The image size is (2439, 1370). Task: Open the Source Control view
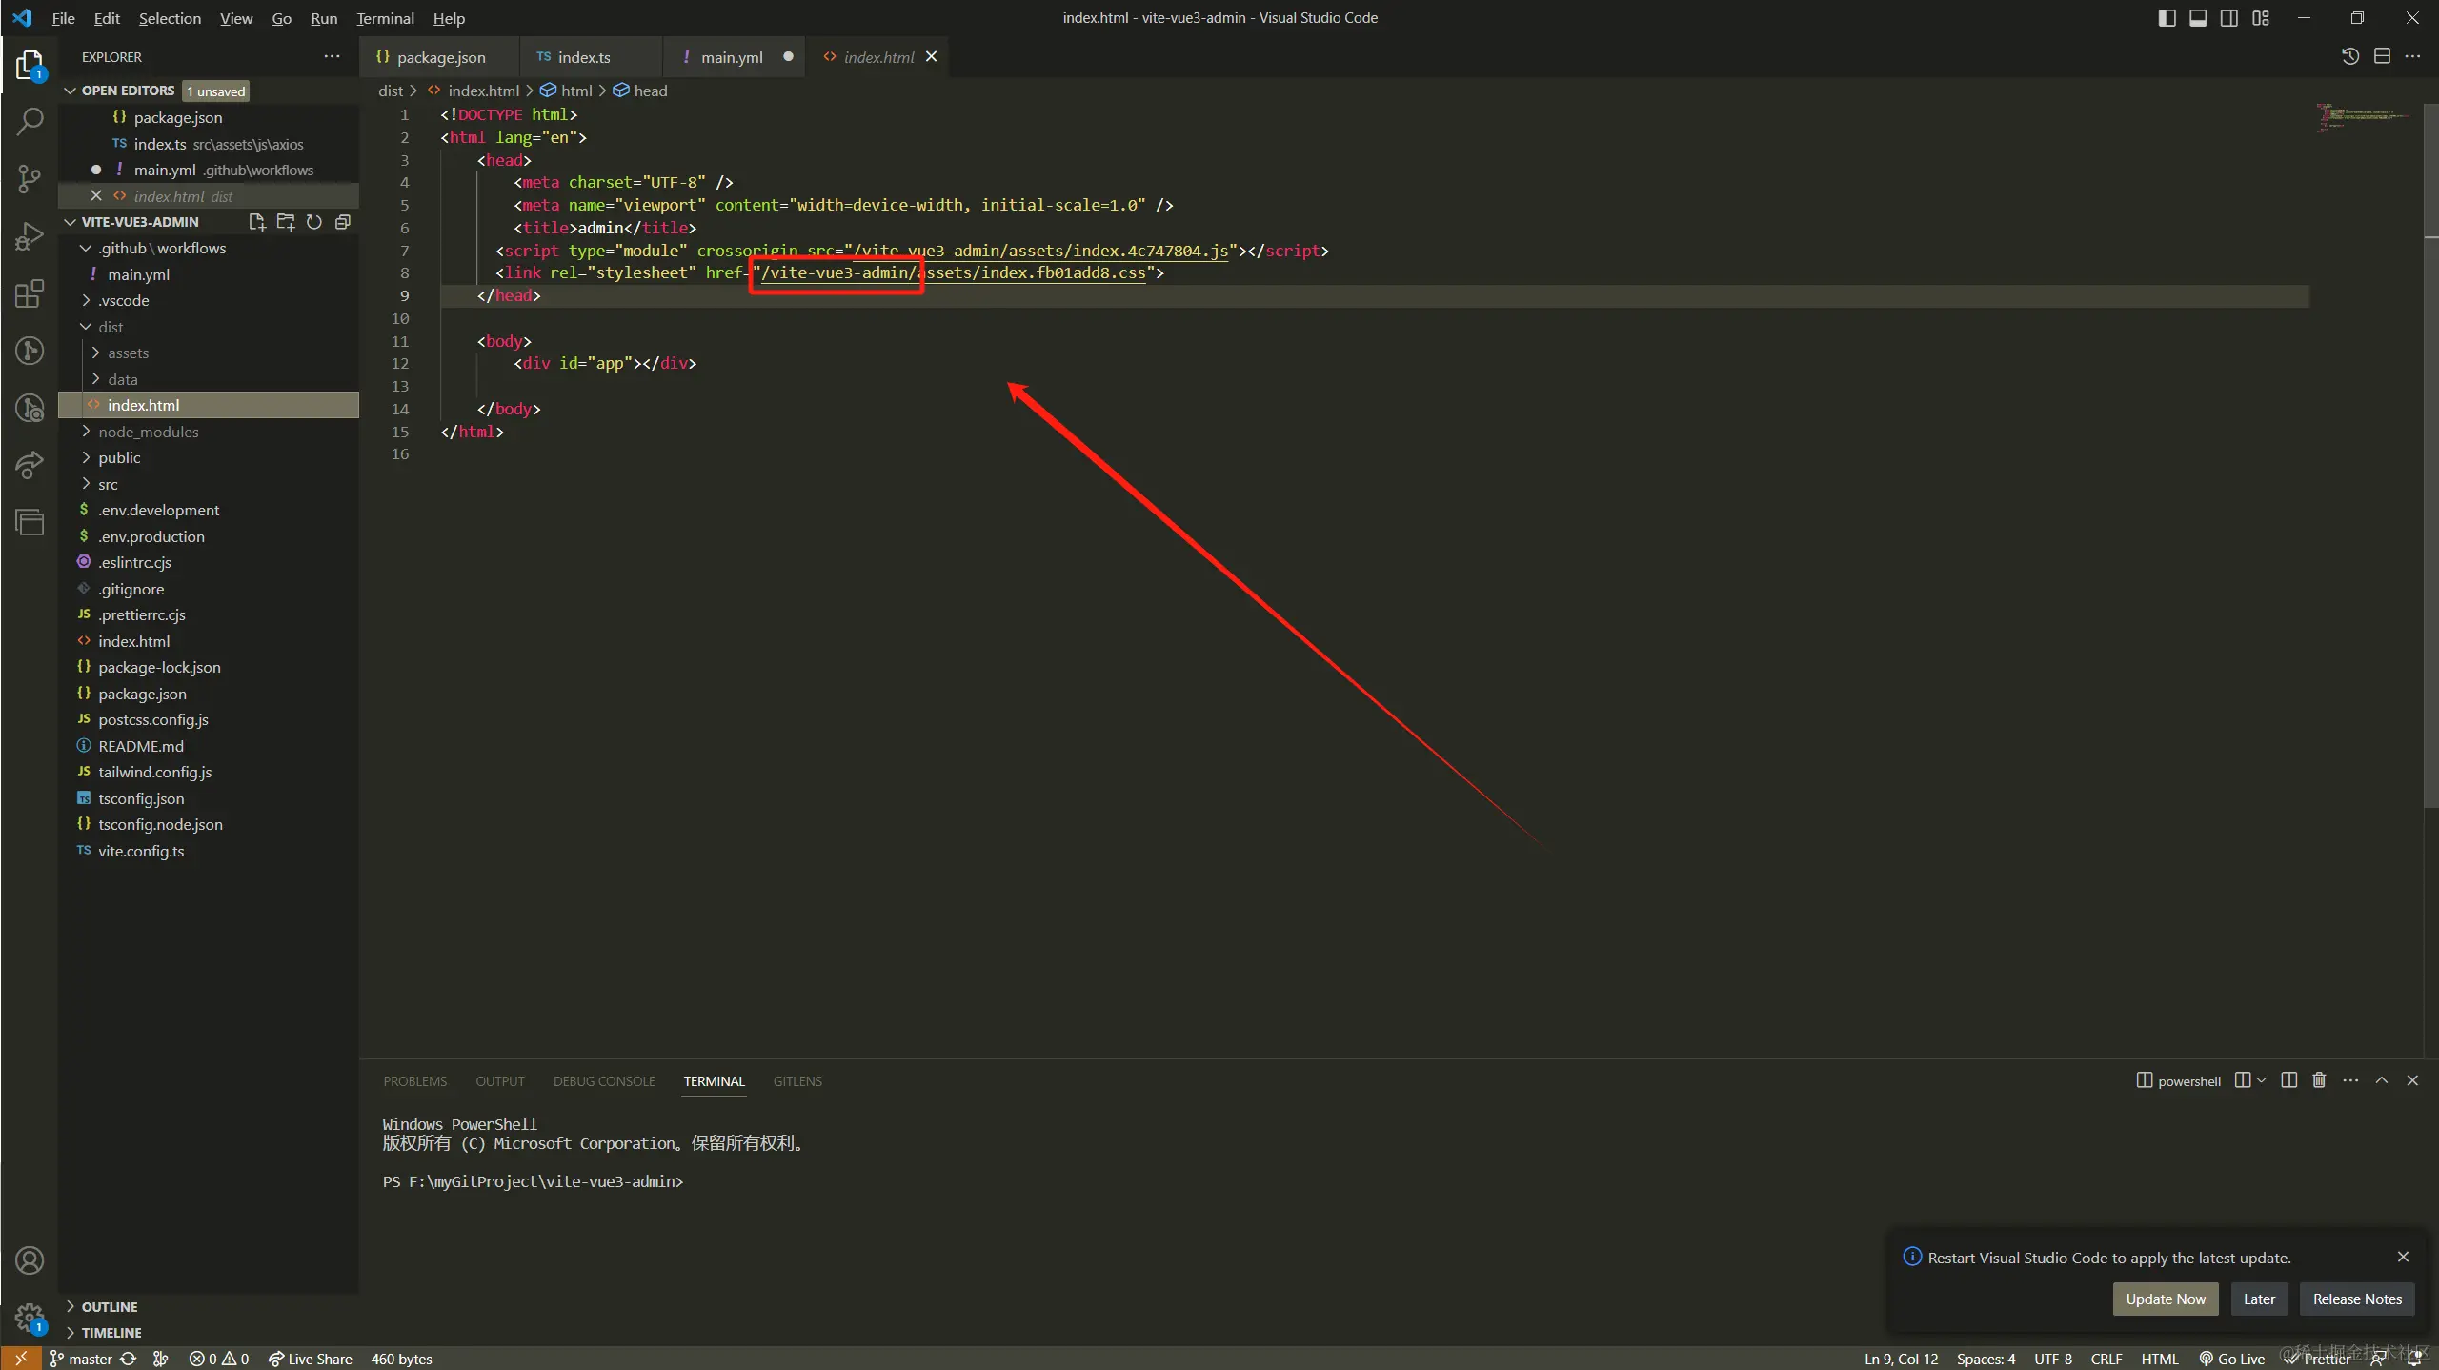(x=30, y=178)
